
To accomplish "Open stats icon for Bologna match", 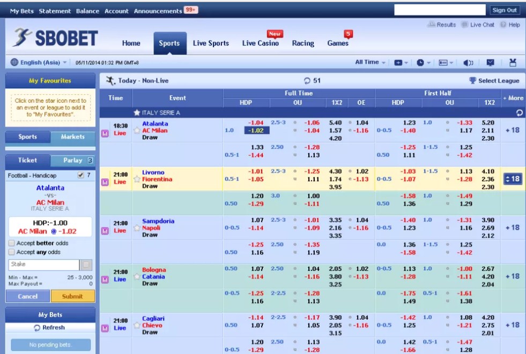I will [x=105, y=280].
